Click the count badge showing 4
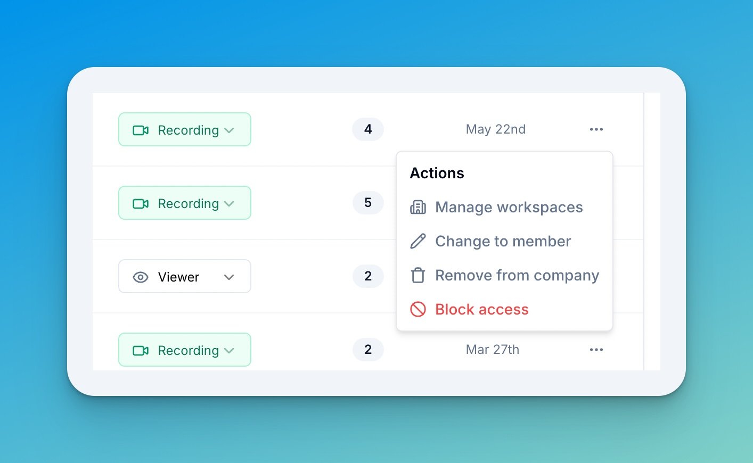The height and width of the screenshot is (463, 753). (x=368, y=129)
